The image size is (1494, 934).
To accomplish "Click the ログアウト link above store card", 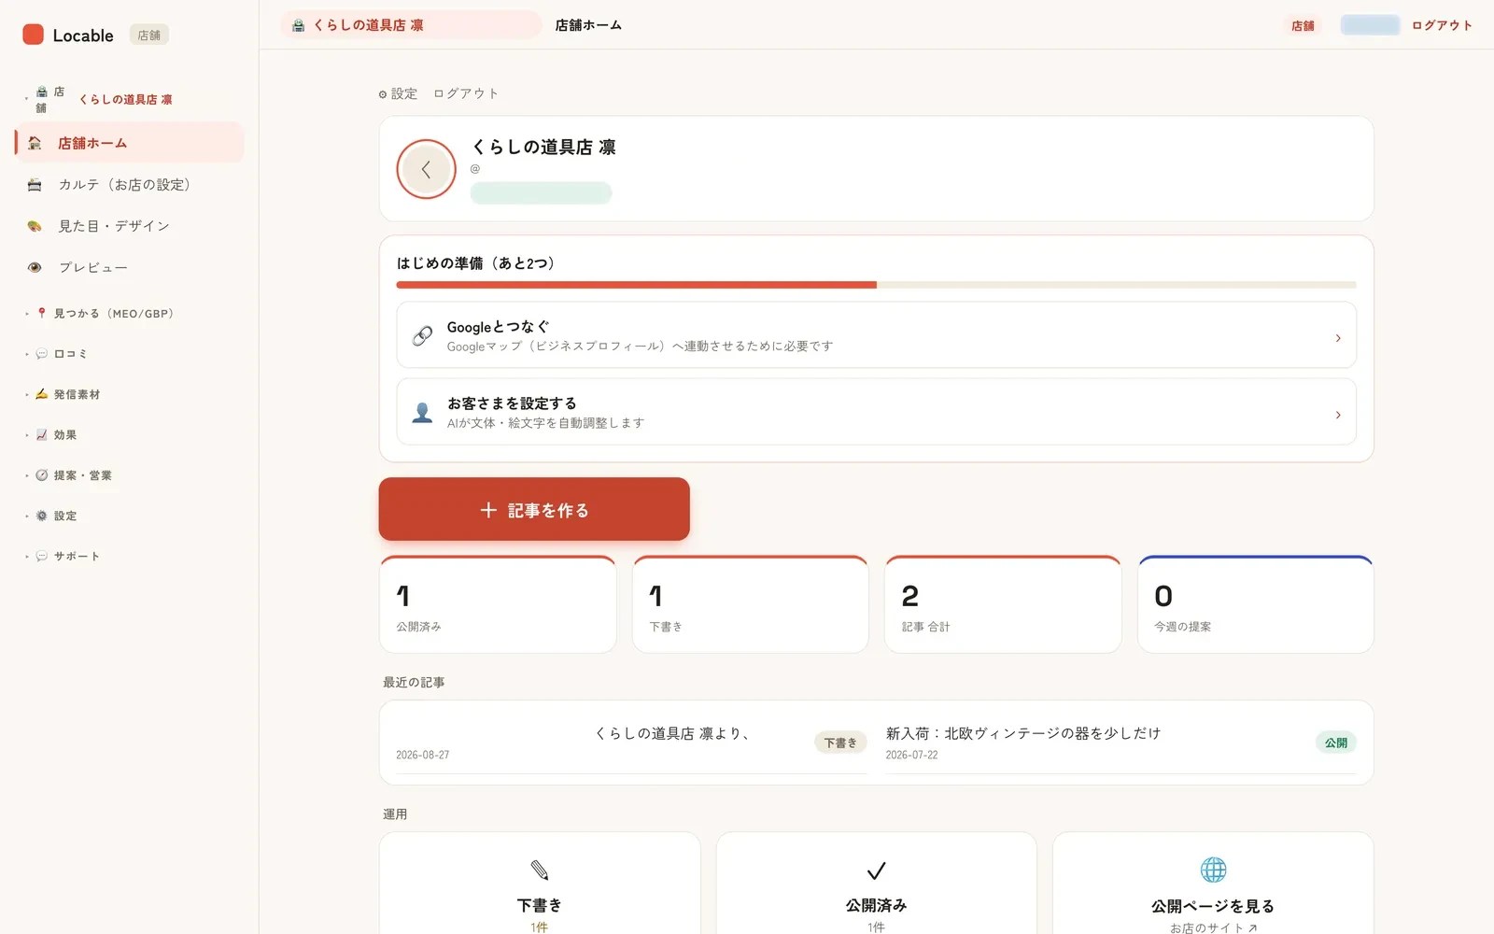I will pos(466,93).
